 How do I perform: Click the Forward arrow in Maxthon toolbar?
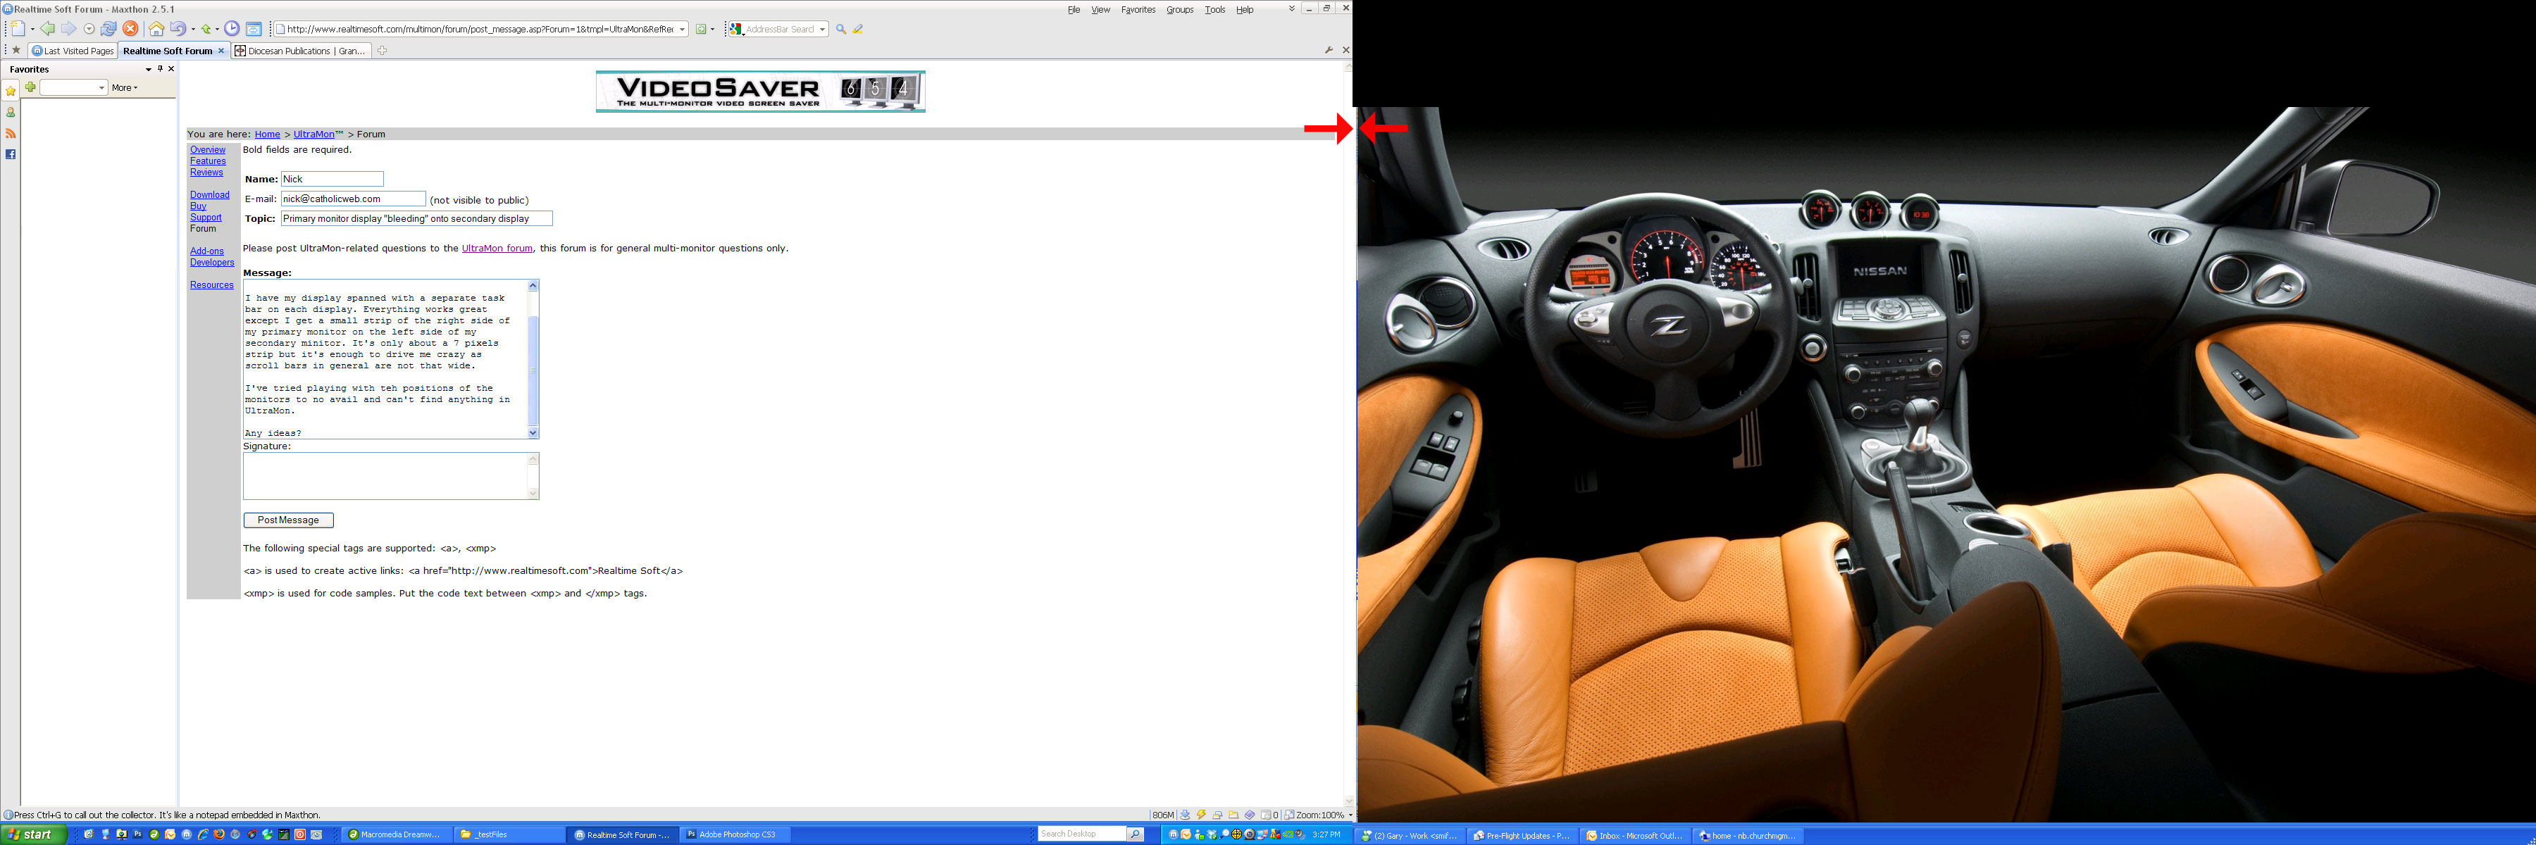68,29
